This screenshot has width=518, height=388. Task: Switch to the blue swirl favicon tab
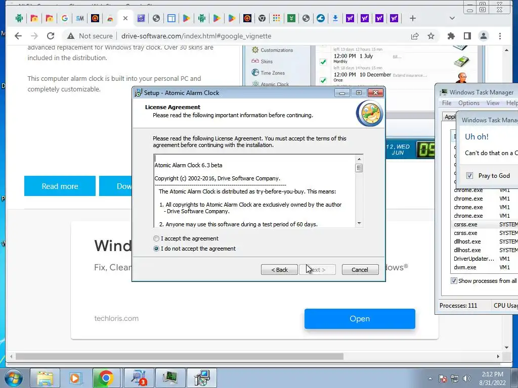click(320, 19)
